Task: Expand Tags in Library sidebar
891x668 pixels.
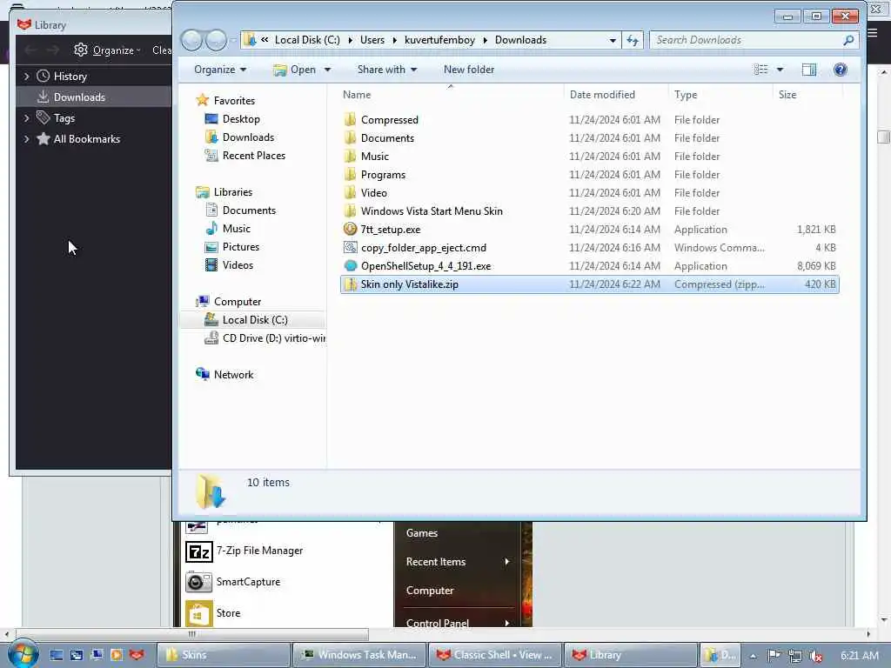Action: 26,118
